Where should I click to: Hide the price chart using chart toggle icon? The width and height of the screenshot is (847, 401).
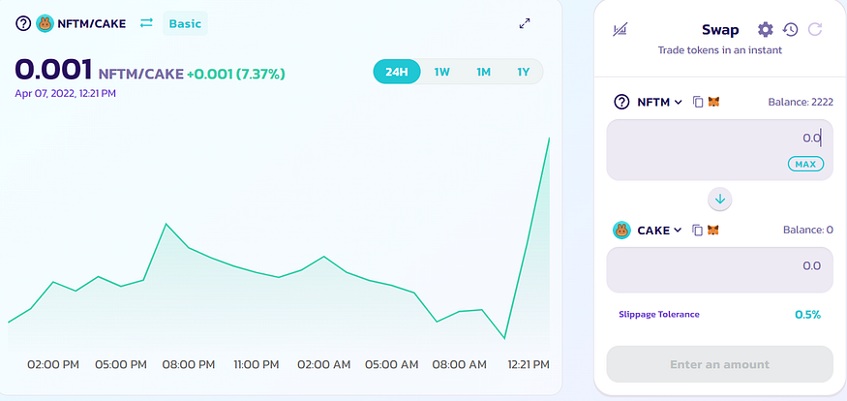point(620,30)
